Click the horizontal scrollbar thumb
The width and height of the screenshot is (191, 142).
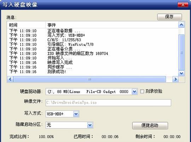coord(89,79)
